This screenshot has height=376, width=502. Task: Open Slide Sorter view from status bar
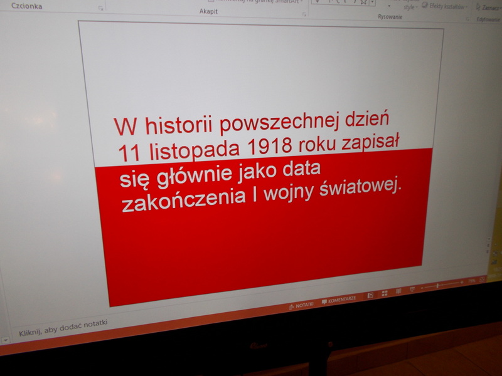pyautogui.click(x=384, y=292)
